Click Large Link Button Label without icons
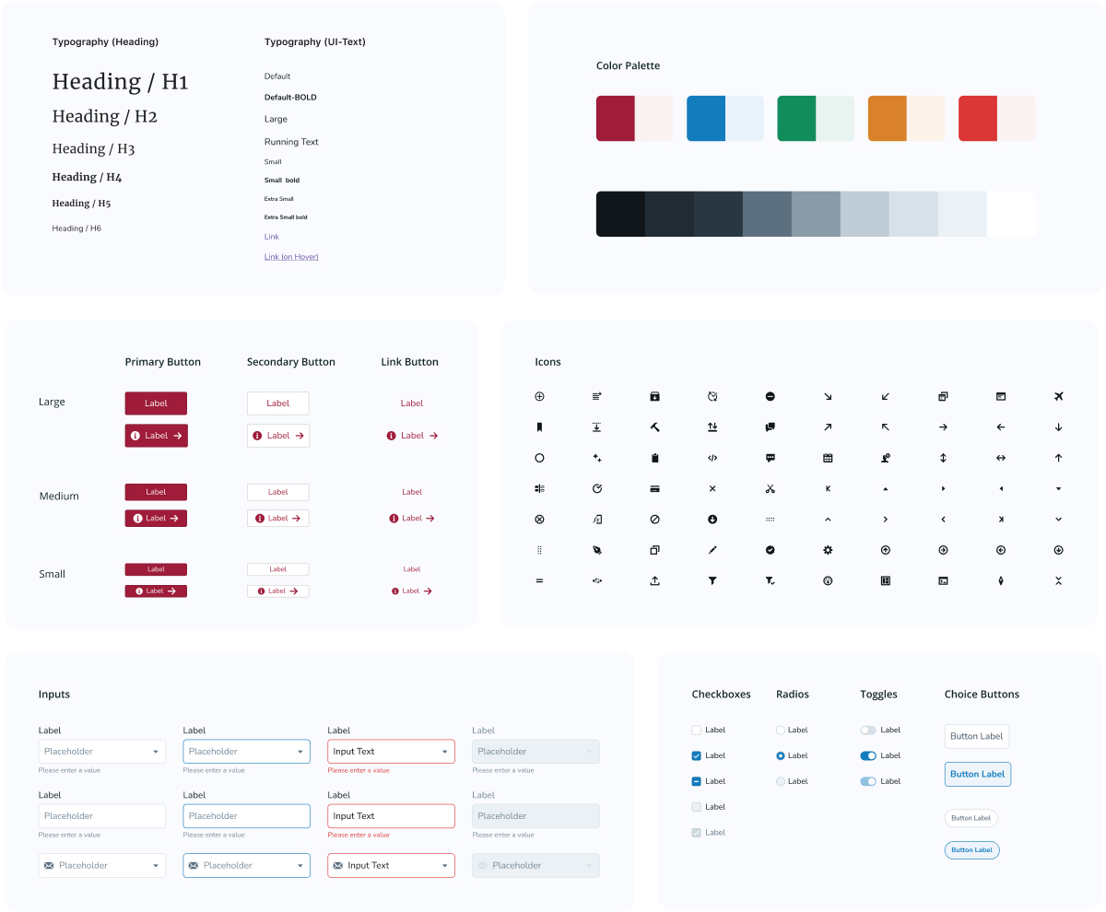Screen dimensions: 1106x912 412,403
